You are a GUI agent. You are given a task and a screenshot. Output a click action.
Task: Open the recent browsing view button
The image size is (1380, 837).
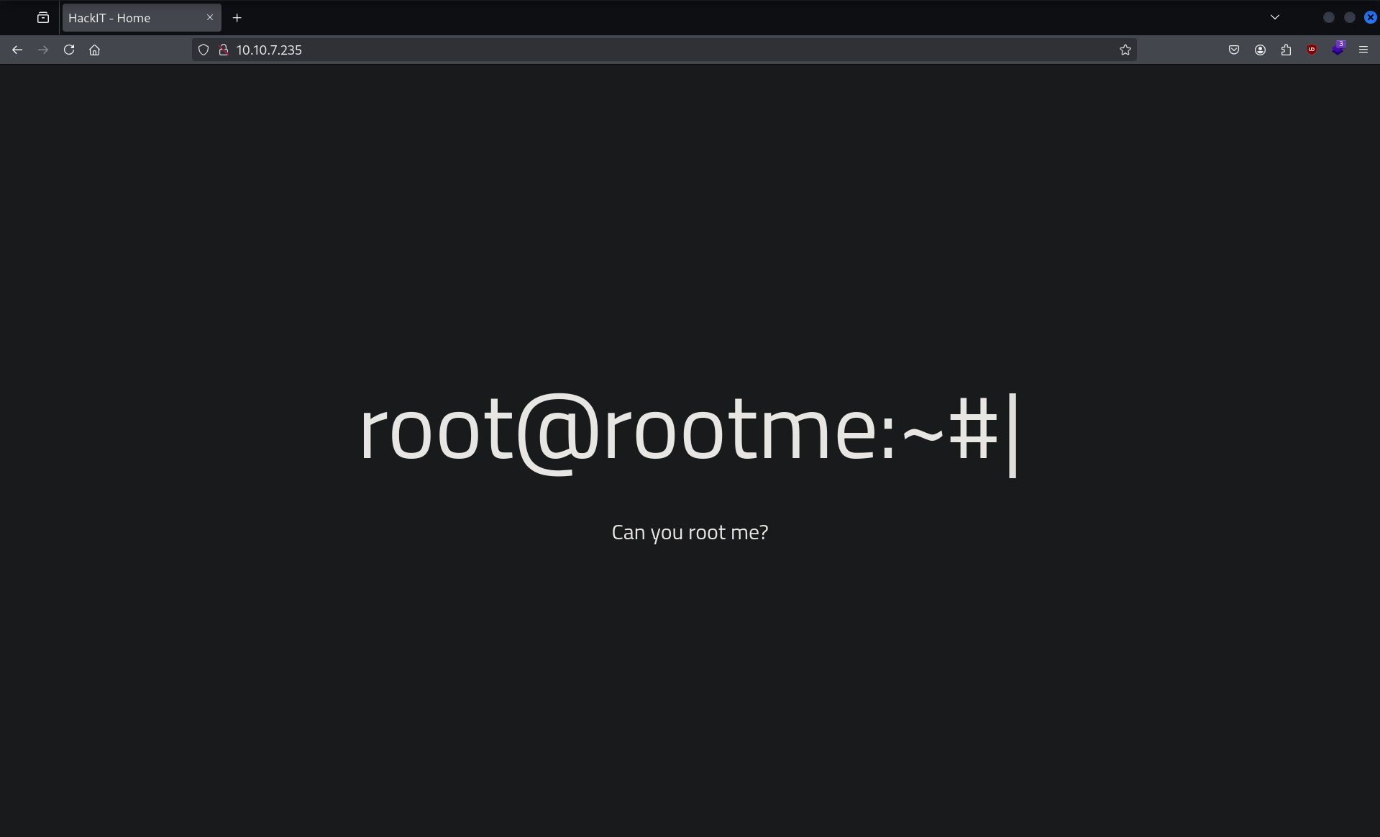click(x=43, y=17)
